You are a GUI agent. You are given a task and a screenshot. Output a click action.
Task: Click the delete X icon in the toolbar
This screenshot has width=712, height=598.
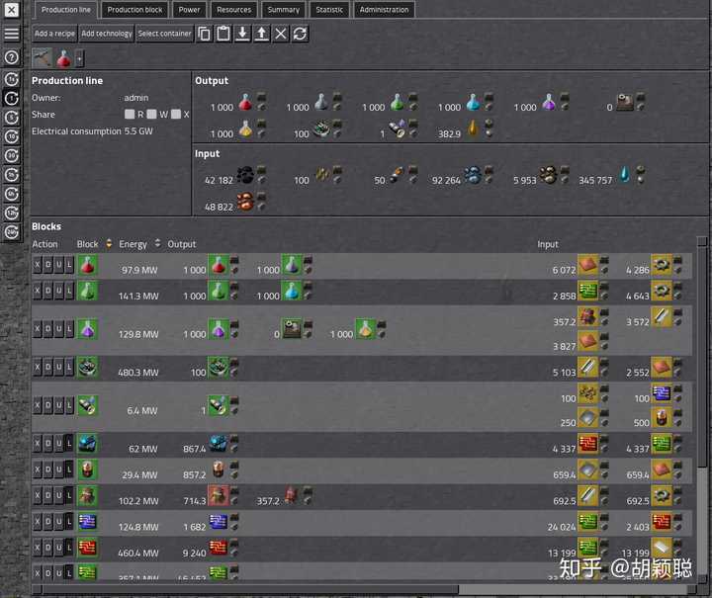click(x=281, y=34)
